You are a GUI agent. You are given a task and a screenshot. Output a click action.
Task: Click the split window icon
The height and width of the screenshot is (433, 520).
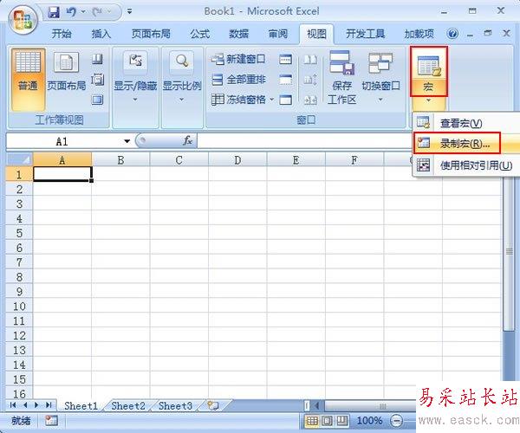pos(285,59)
